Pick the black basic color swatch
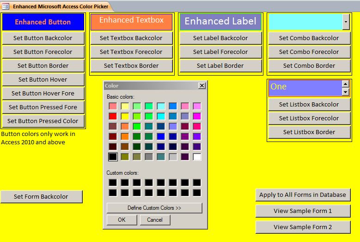The height and width of the screenshot is (242, 360). (x=113, y=157)
